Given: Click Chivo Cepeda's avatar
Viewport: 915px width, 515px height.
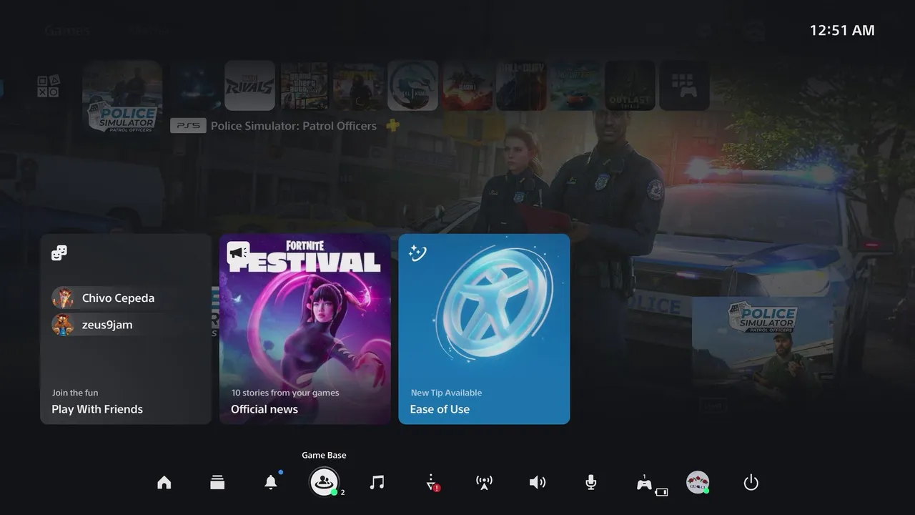Looking at the screenshot, I should 63,298.
